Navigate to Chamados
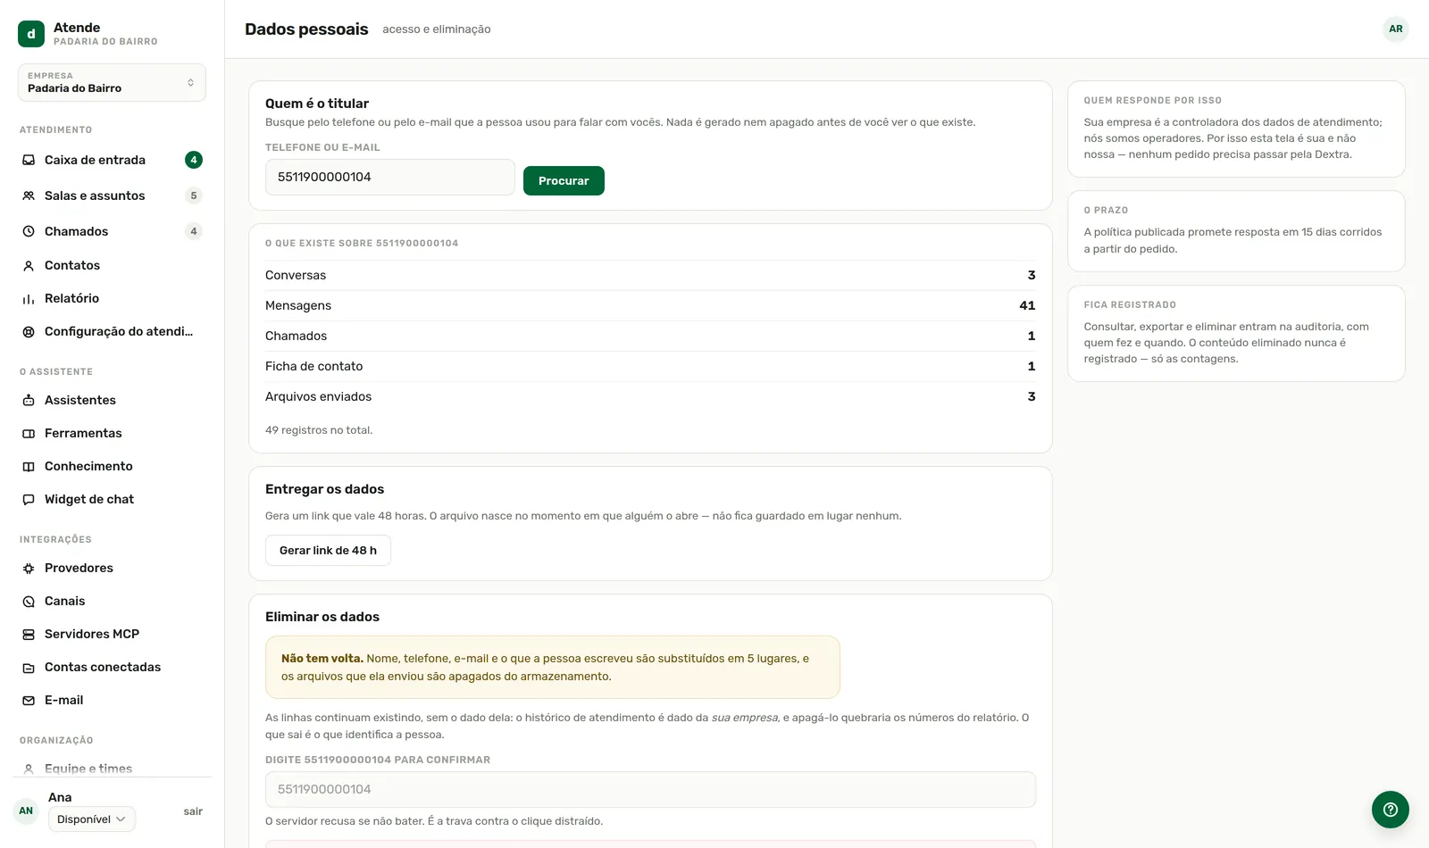 tap(112, 231)
